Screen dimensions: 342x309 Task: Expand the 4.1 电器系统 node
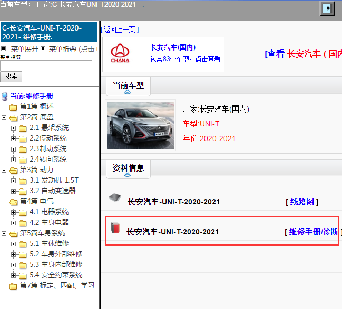13,212
